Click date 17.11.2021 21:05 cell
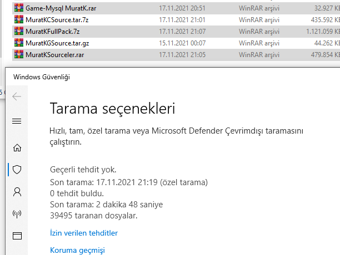Screen dimensions: 340x255 pyautogui.click(x=182, y=55)
